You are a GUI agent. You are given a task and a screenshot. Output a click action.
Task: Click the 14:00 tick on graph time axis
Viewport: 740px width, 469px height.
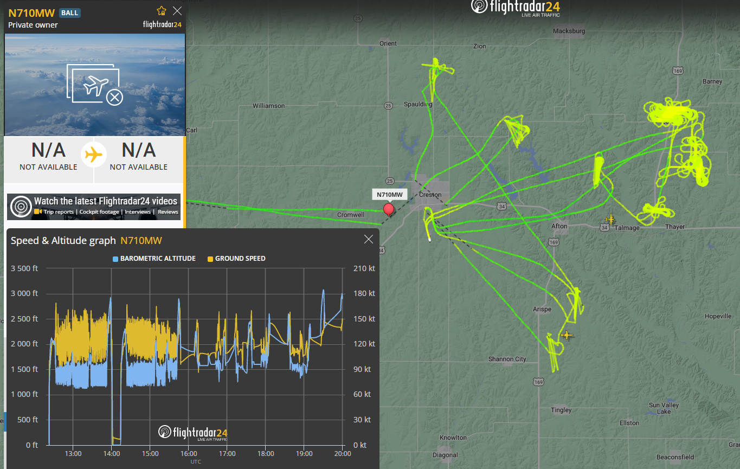pyautogui.click(x=112, y=453)
